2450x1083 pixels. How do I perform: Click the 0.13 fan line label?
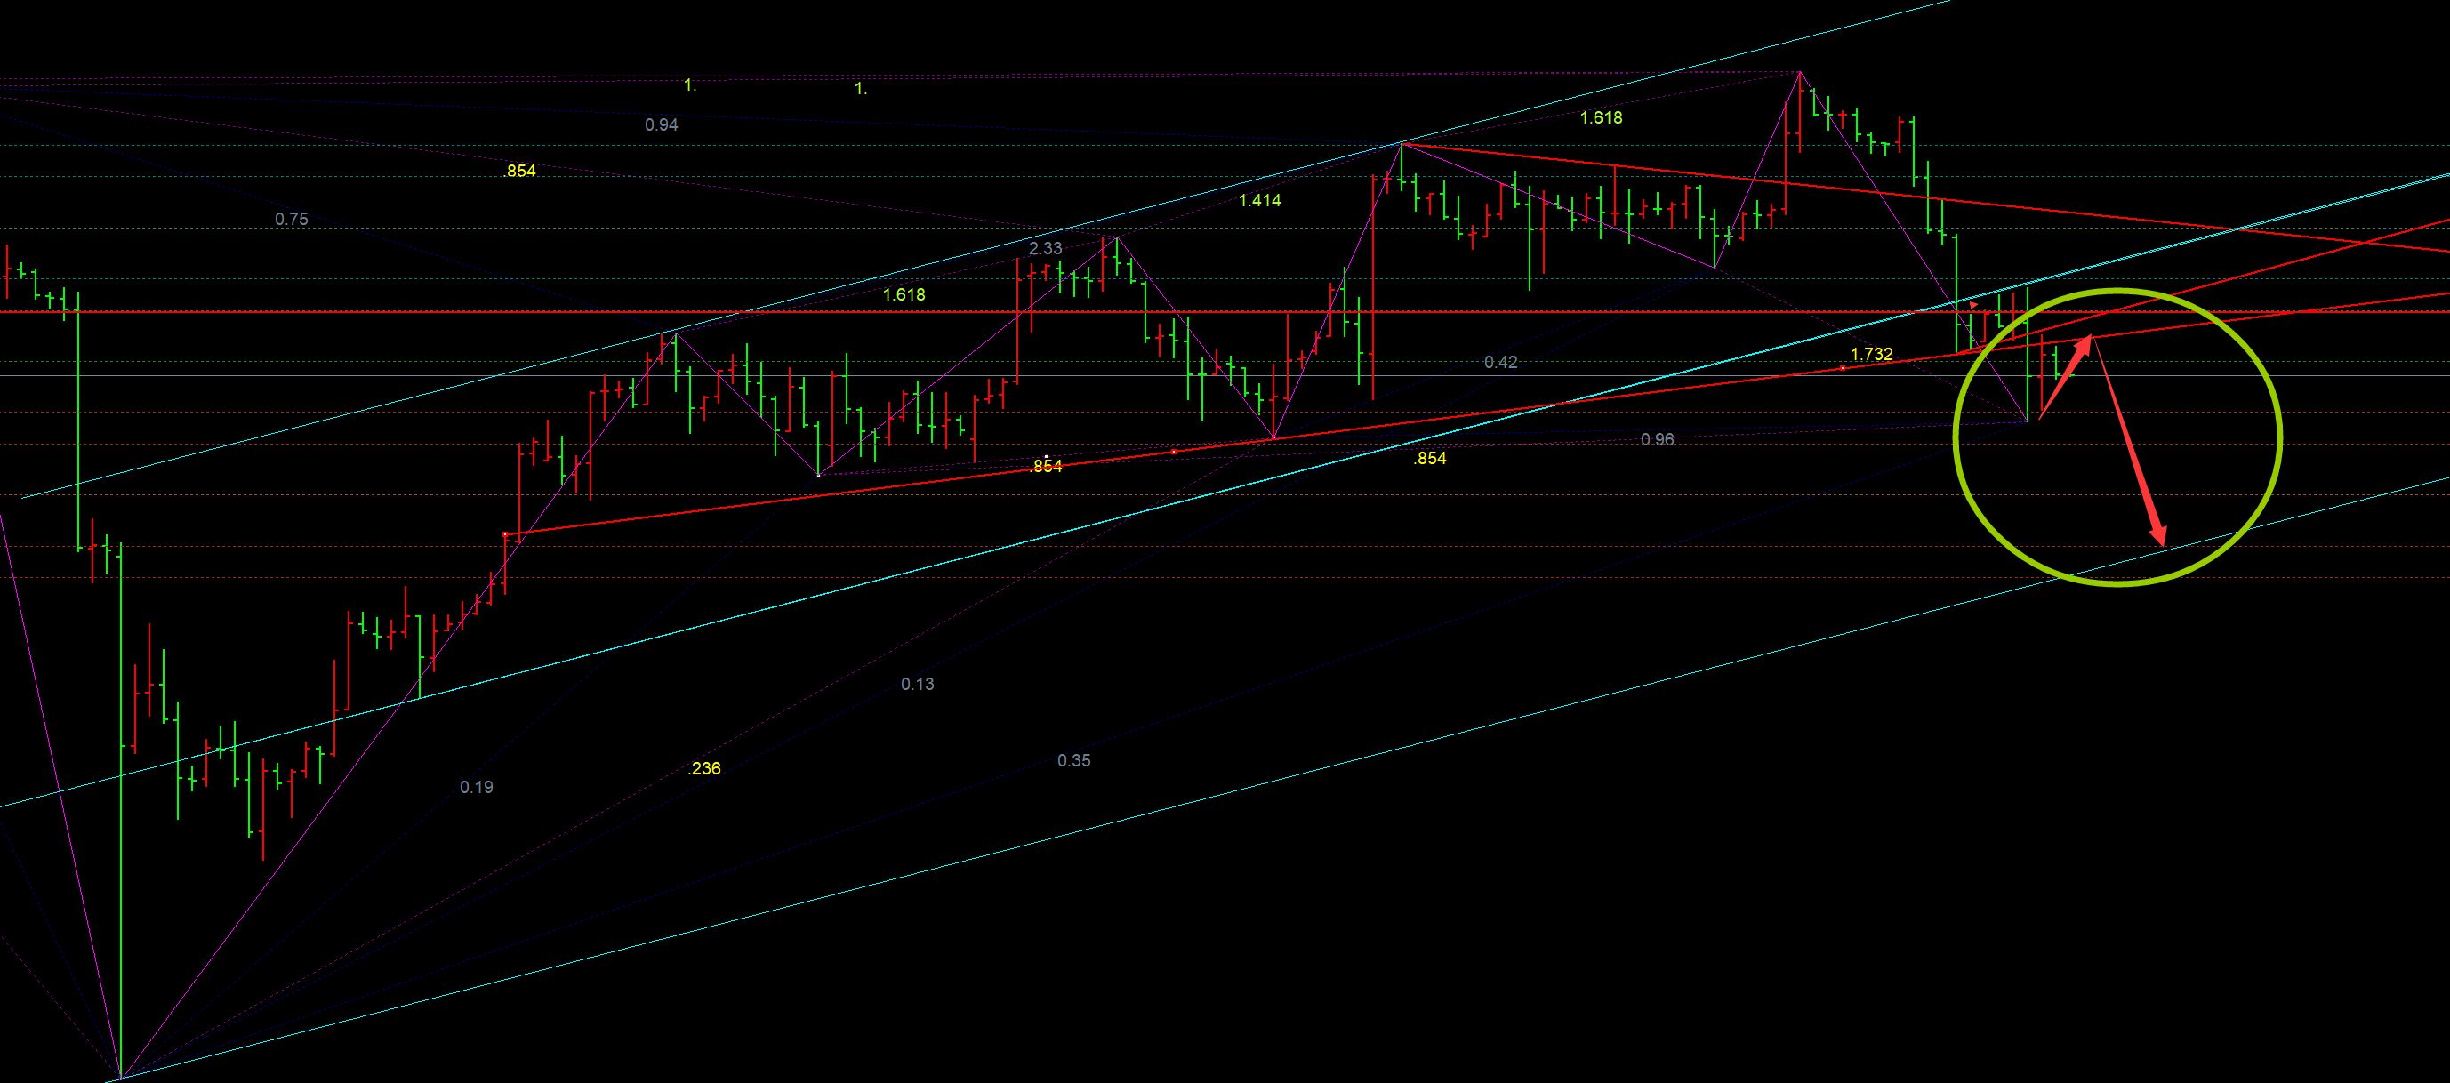pyautogui.click(x=917, y=684)
